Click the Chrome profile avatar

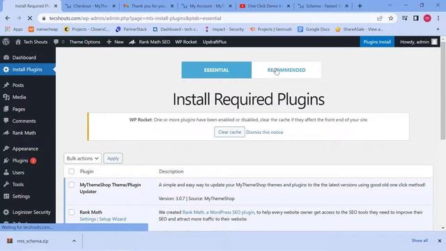(427, 18)
